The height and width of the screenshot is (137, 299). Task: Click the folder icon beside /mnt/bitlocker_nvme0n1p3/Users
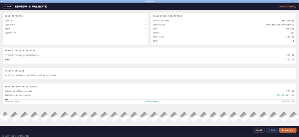point(5,55)
